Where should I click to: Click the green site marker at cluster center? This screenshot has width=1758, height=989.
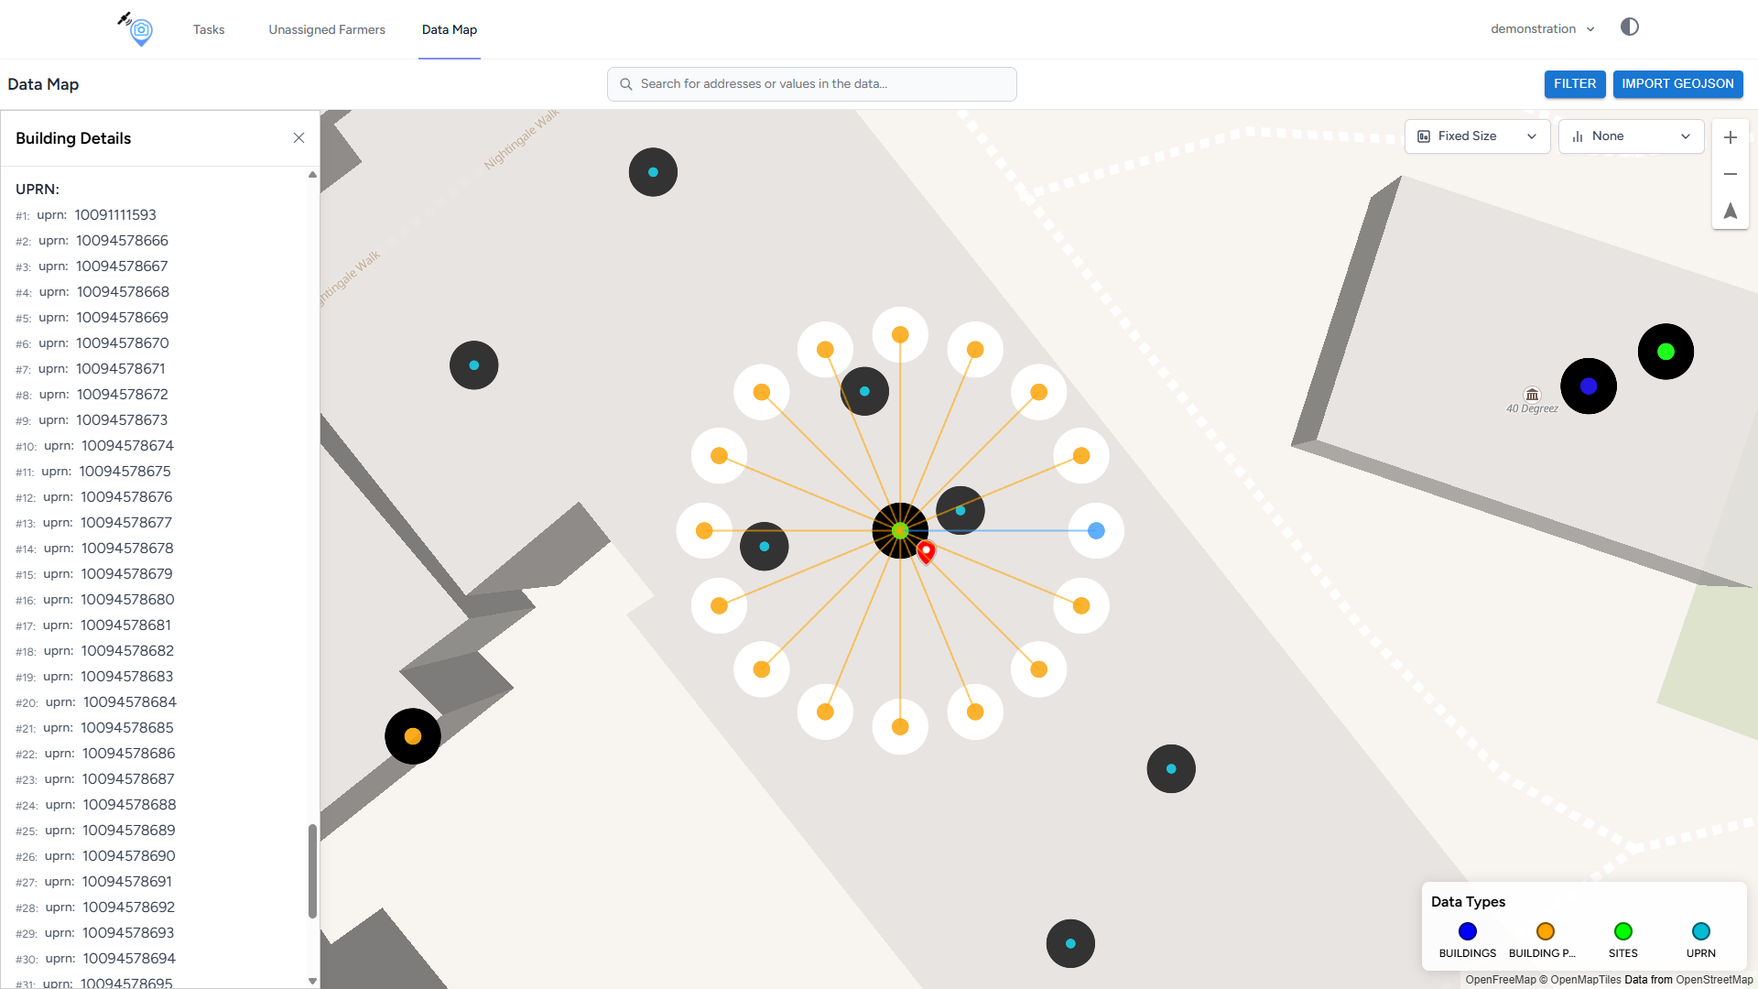pyautogui.click(x=899, y=530)
